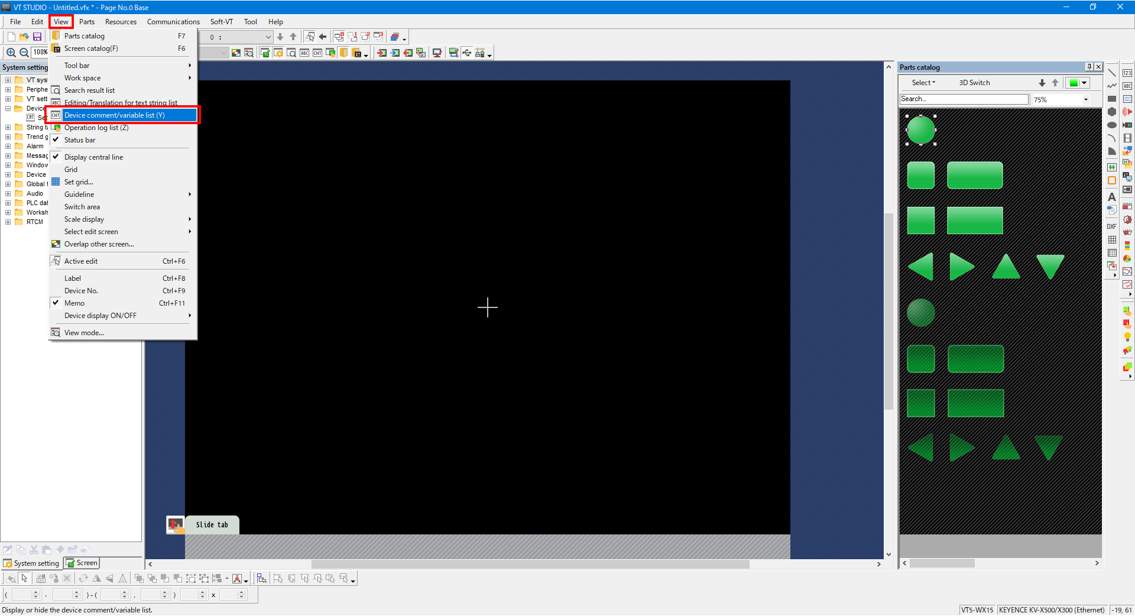
Task: Click the Parts catalog search field
Action: pos(964,99)
